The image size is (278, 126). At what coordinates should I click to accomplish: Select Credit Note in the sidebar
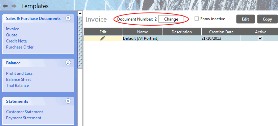(x=17, y=41)
